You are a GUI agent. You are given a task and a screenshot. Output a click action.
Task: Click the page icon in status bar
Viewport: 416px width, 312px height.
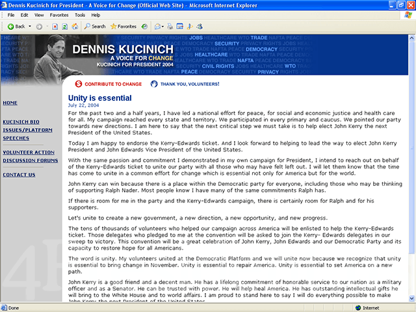coord(4,307)
